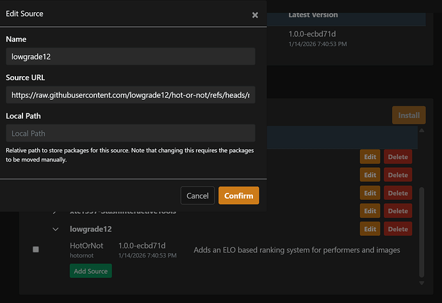Click the empty Local Path input
The height and width of the screenshot is (303, 442).
pyautogui.click(x=131, y=133)
